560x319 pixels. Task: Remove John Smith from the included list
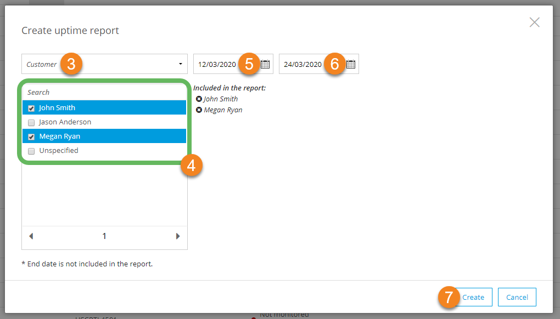click(199, 99)
